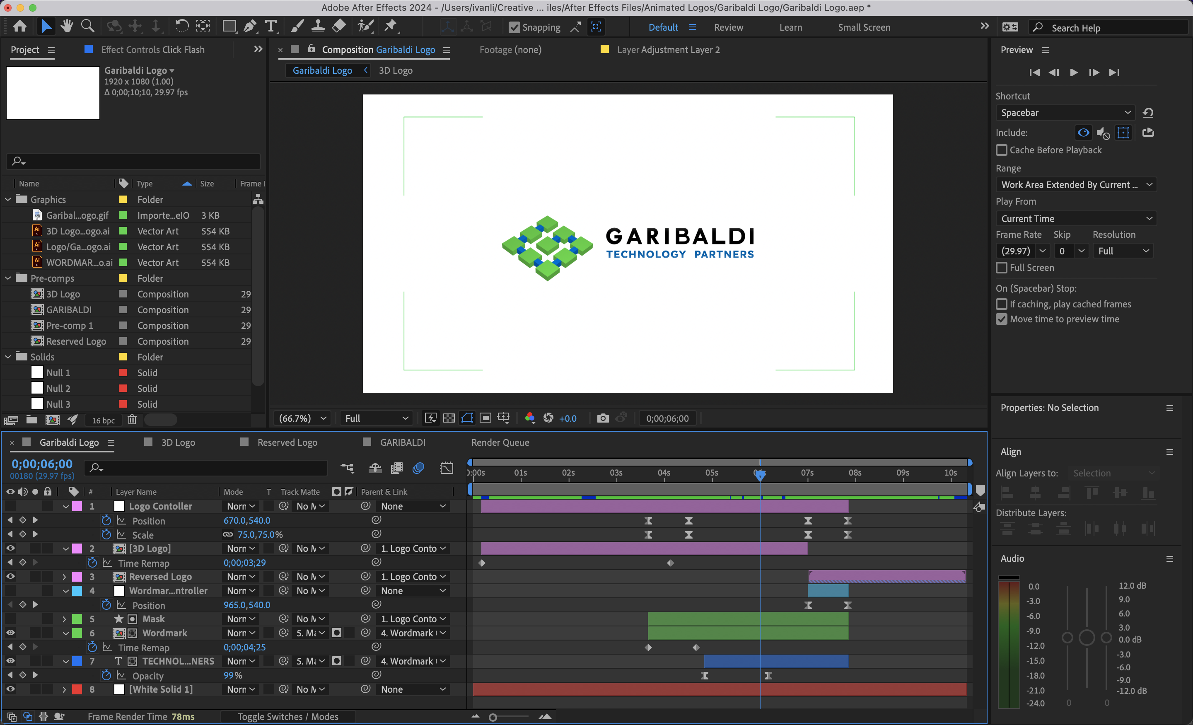The height and width of the screenshot is (725, 1193).
Task: Open Effect Controls Click Flash tab
Action: [x=152, y=50]
